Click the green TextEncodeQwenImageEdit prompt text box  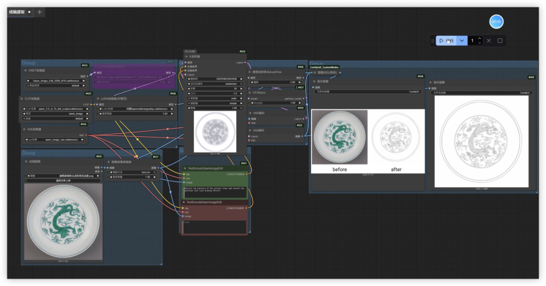pos(215,190)
